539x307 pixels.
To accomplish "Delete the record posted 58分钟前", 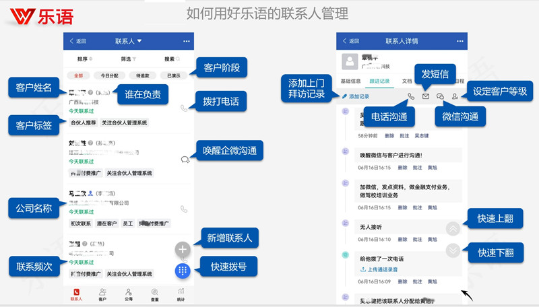I will (389, 135).
